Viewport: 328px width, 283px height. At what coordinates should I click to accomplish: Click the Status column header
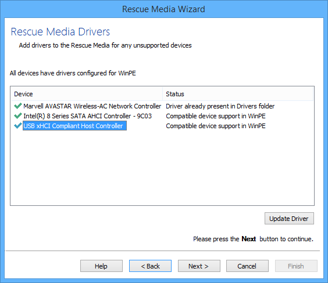tap(238, 94)
